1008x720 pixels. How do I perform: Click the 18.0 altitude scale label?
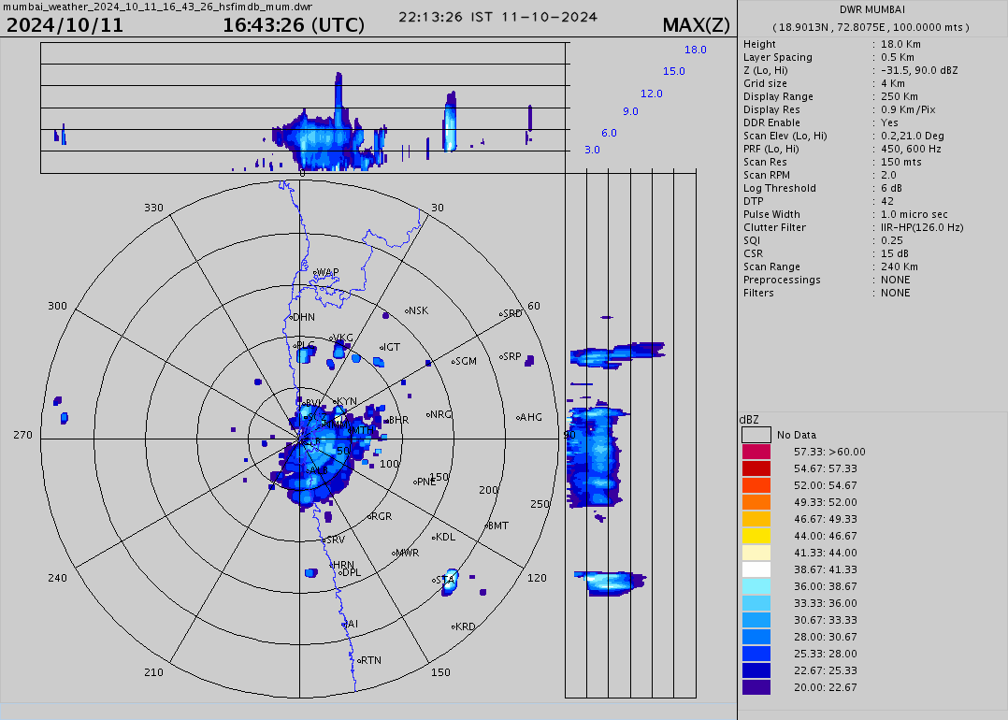[696, 50]
